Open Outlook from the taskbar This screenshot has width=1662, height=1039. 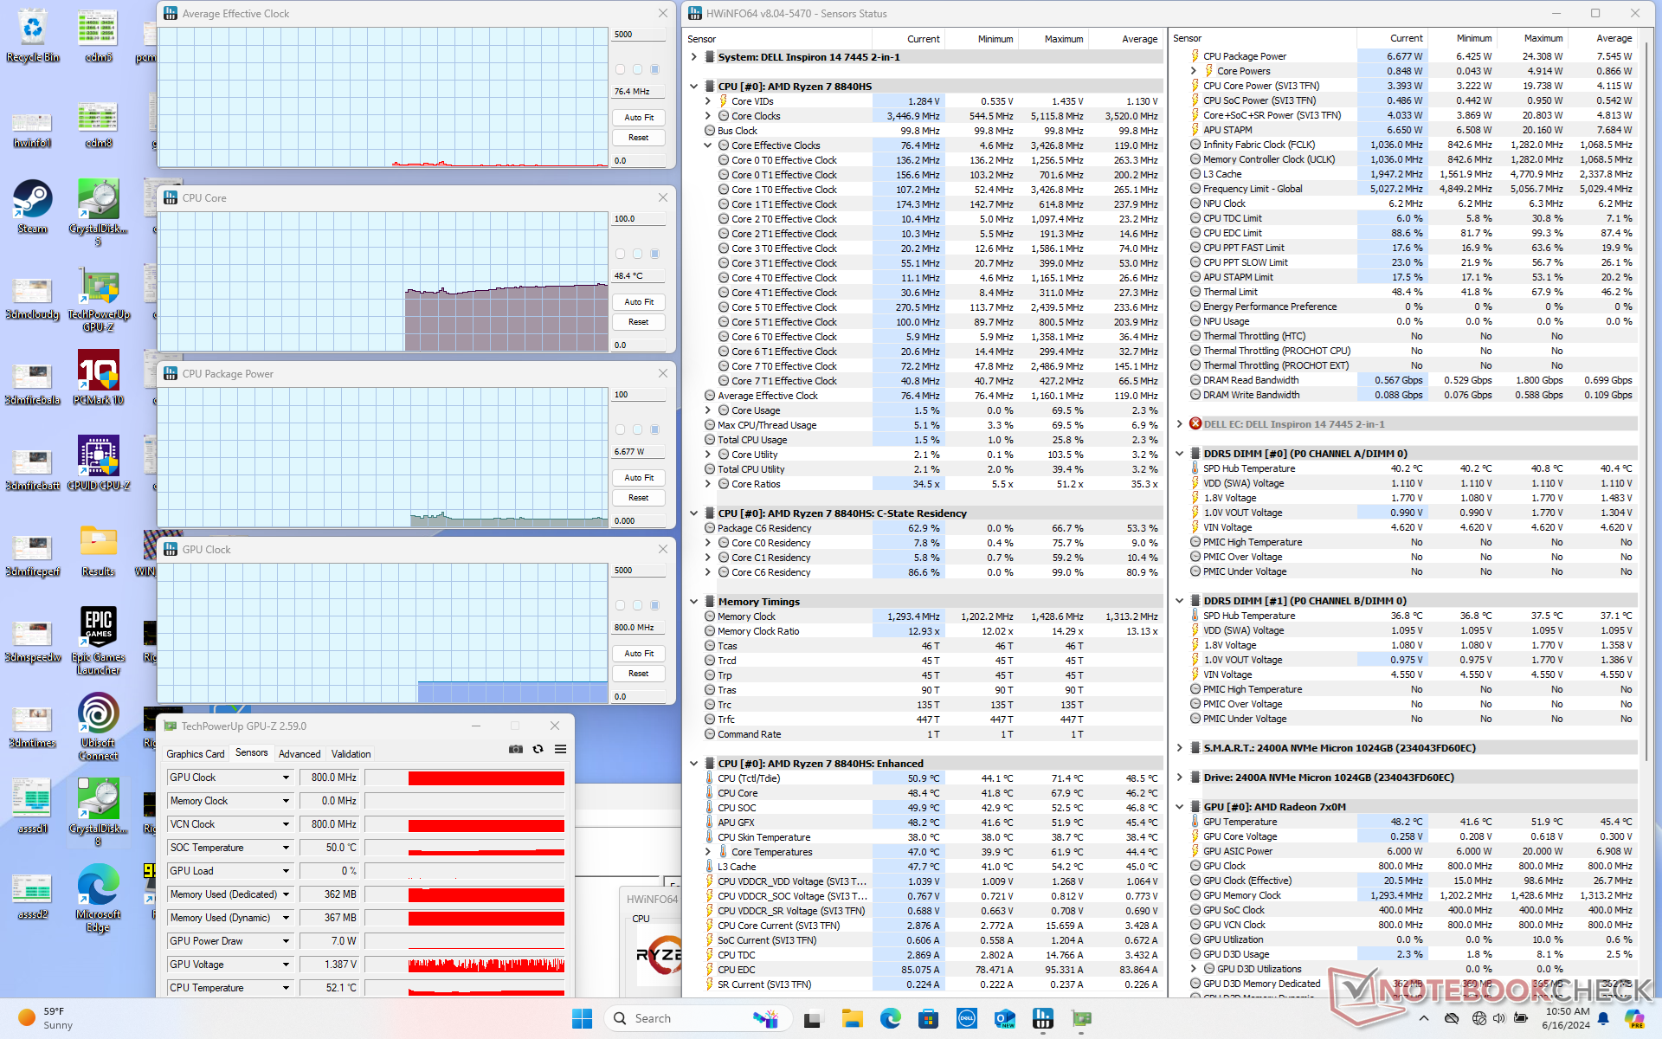point(1005,1018)
